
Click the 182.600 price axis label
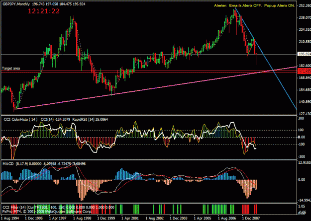(x=305, y=66)
